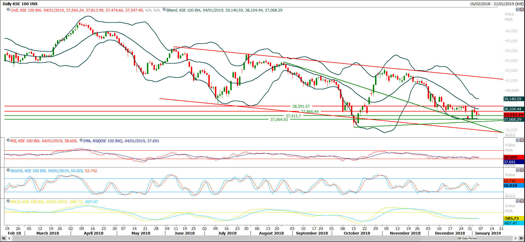This screenshot has height=242, width=525.
Task: Click the clock icon before EMA, RSI label
Action: (x=81, y=140)
